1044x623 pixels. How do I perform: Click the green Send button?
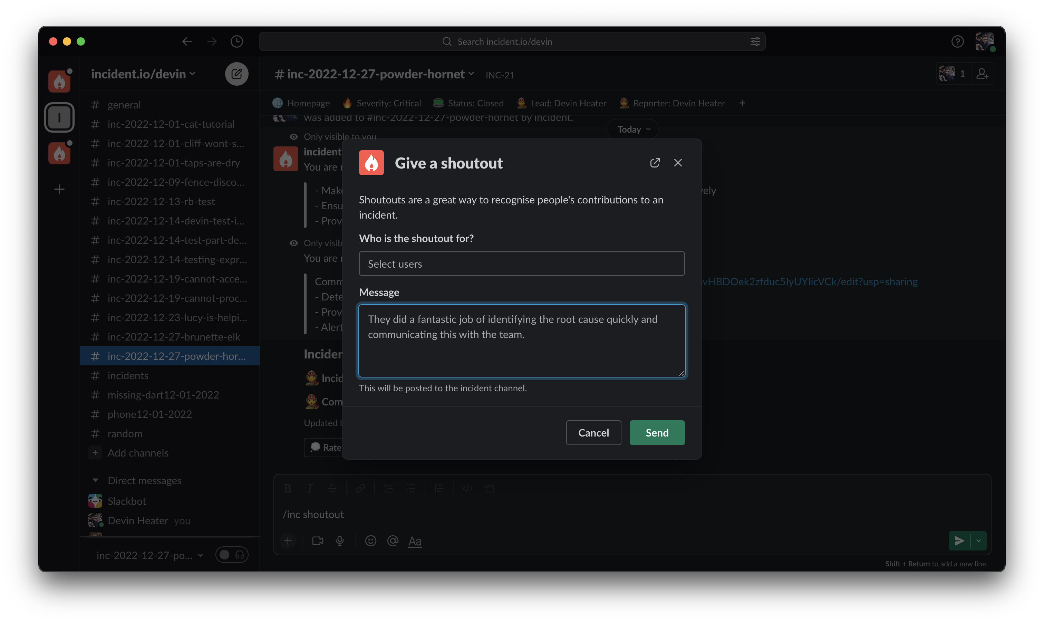pyautogui.click(x=657, y=432)
